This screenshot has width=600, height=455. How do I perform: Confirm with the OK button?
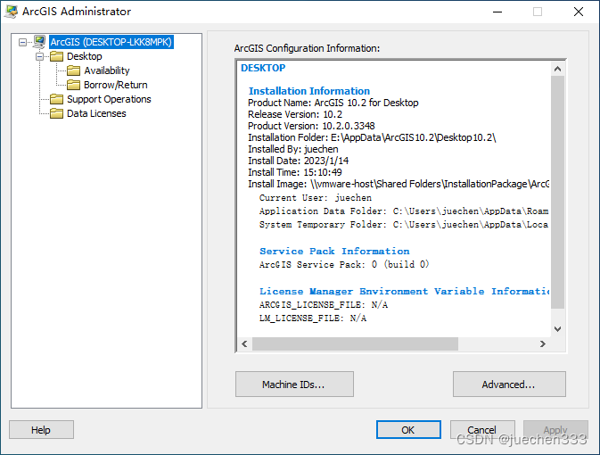[408, 430]
